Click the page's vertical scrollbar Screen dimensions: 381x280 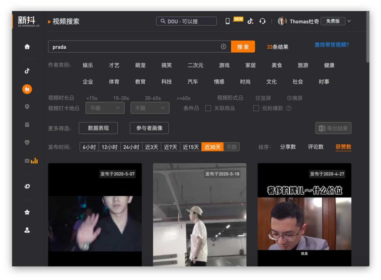tap(368, 36)
